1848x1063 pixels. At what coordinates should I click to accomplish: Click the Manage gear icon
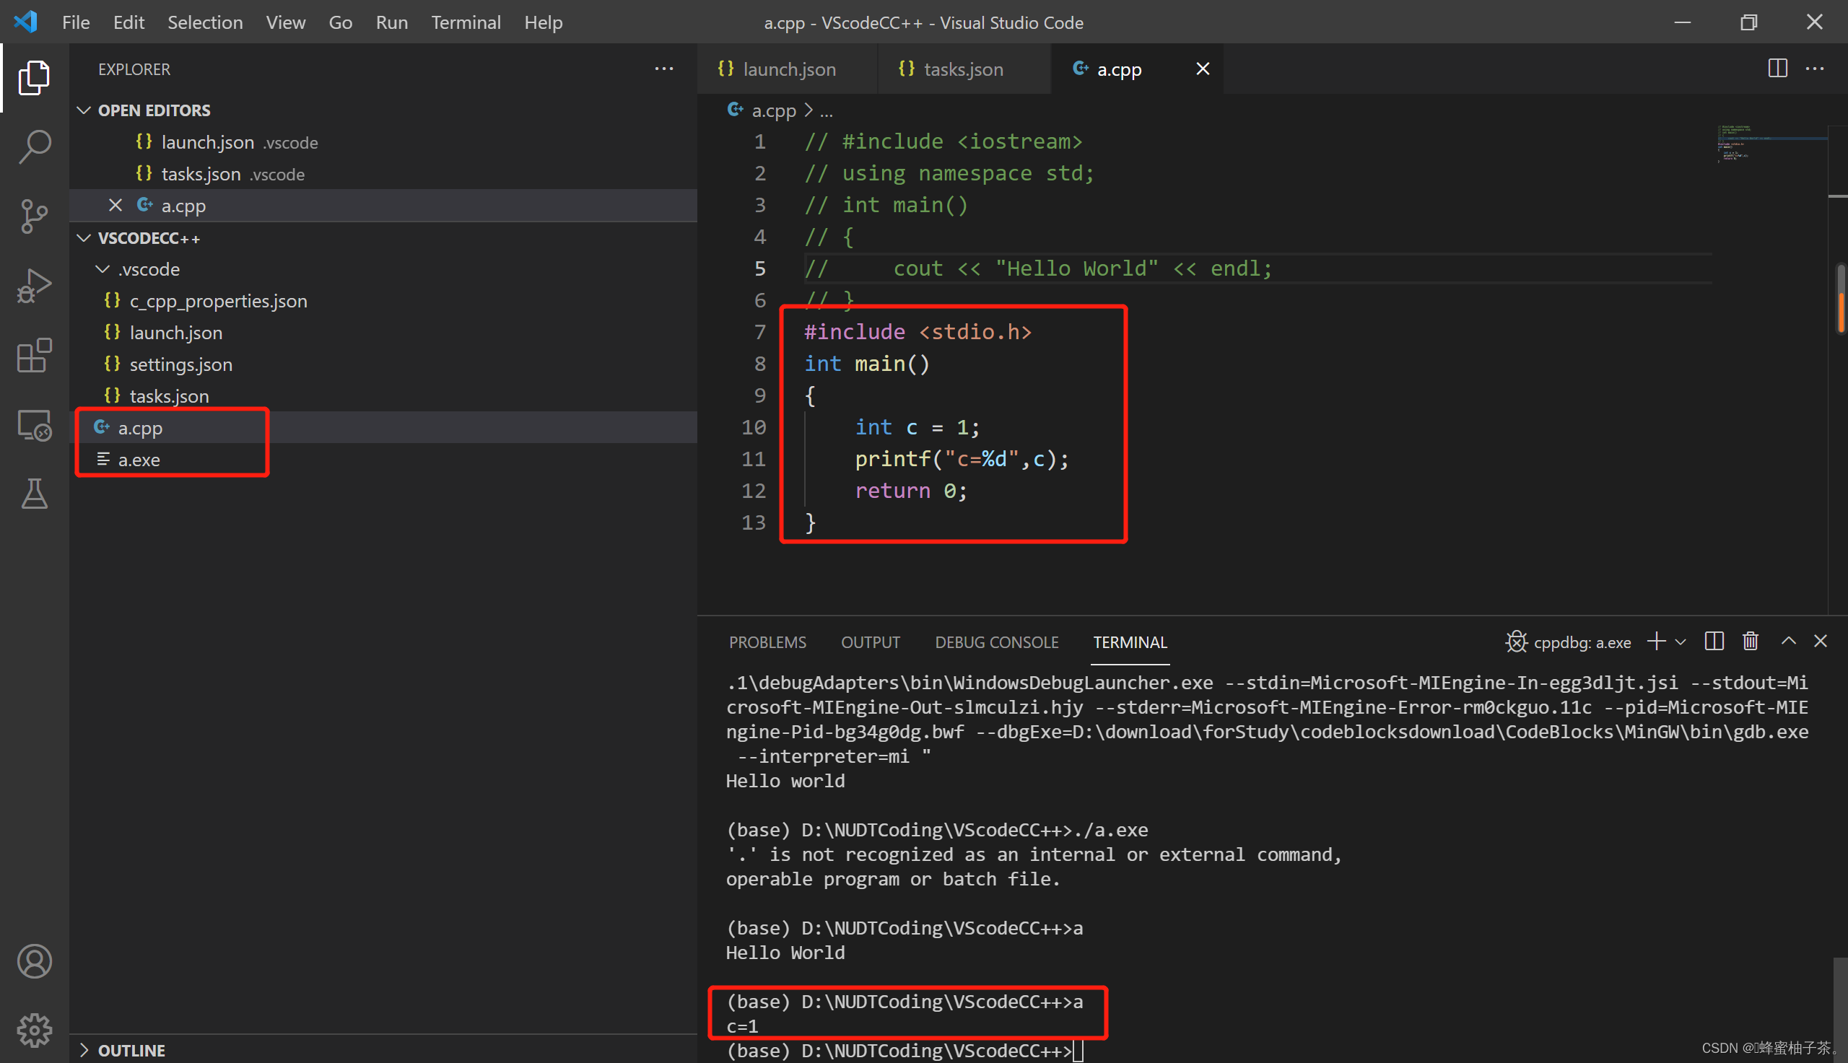click(x=35, y=1029)
